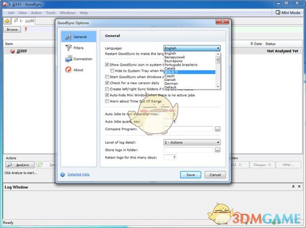Choose Danish in the language list
Screen dimensions: 306x228
(190, 80)
